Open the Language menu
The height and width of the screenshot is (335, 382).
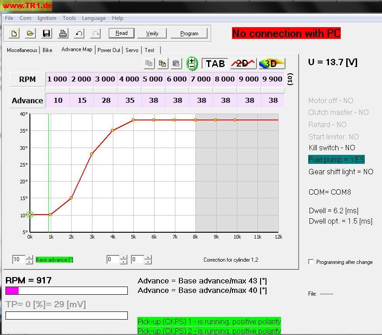(x=94, y=18)
